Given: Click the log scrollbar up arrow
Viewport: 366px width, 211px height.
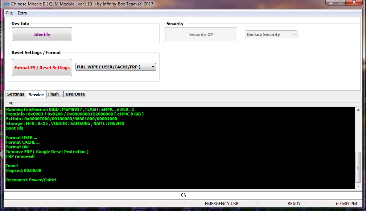Looking at the screenshot, I should [x=358, y=110].
